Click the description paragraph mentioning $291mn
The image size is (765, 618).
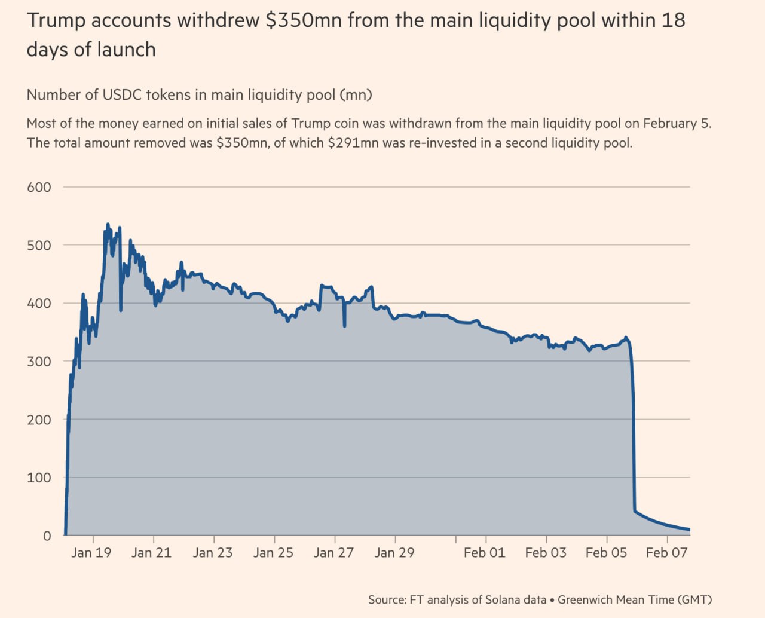click(369, 133)
